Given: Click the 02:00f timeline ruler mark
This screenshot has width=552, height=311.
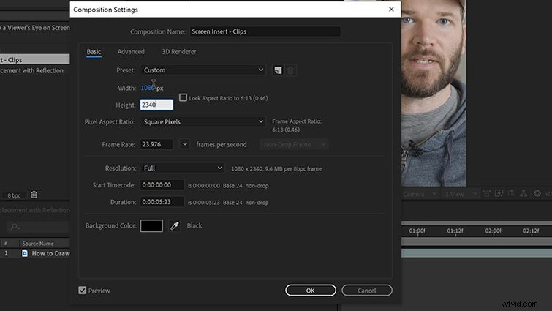Looking at the screenshot, I should [494, 231].
